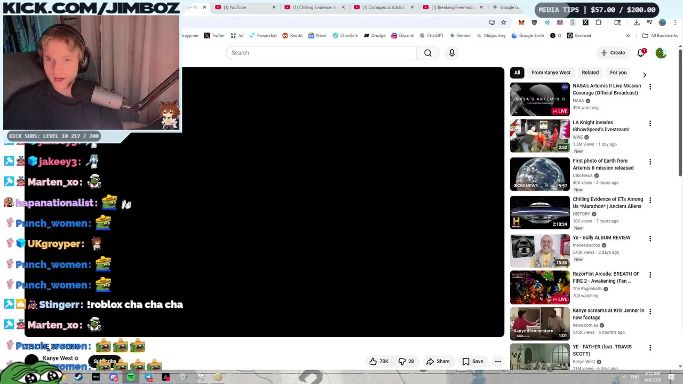Viewport: 683px width, 384px height.
Task: Like the video with thumbs-up 70K
Action: coord(379,361)
